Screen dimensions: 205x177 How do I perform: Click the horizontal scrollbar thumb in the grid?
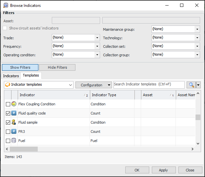(x=24, y=149)
